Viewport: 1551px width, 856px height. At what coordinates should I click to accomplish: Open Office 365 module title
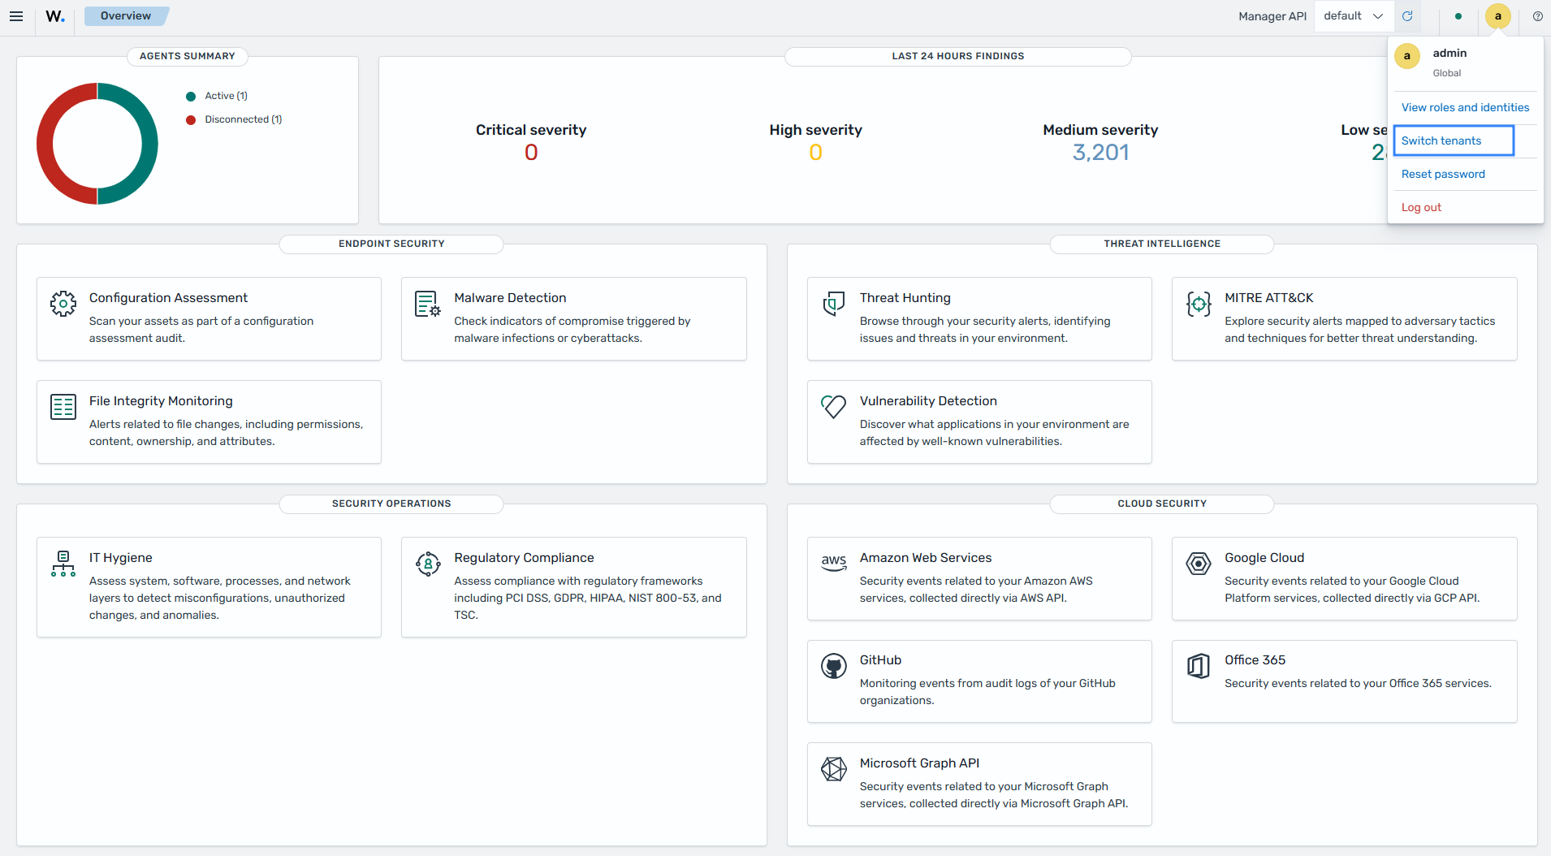coord(1255,660)
